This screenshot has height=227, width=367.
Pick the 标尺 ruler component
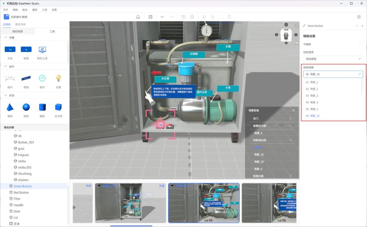tap(10, 78)
